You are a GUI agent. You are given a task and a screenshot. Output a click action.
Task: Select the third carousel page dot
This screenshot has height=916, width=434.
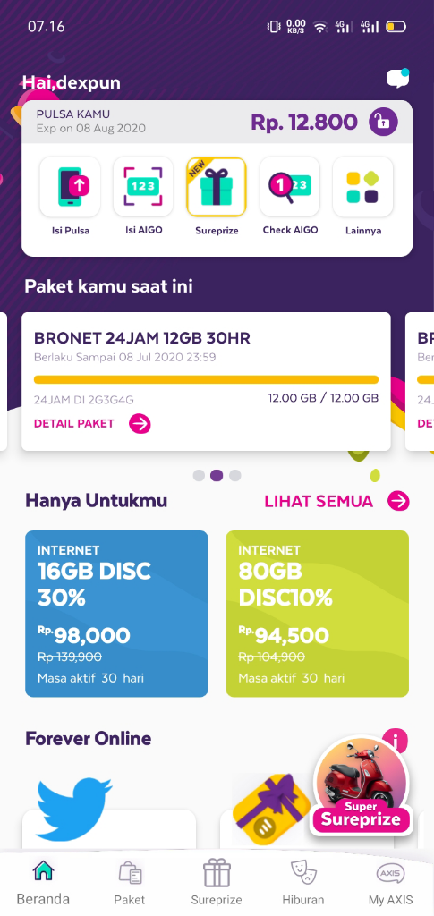click(x=234, y=476)
